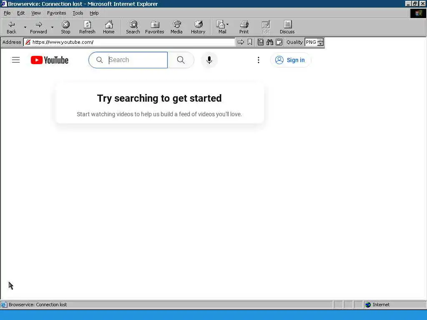Open the Forward history dropdown arrow
This screenshot has width=427, height=320.
[52, 27]
